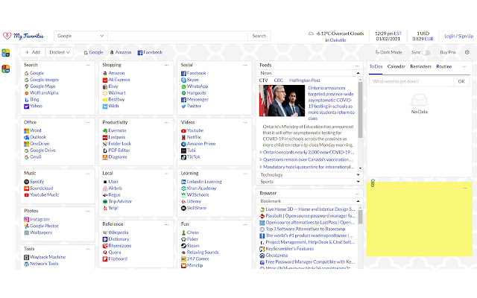Open the Feeds panel options menu

coord(357,66)
